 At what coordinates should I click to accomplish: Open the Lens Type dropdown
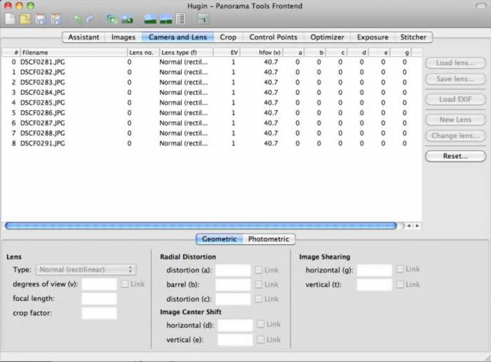pos(86,270)
